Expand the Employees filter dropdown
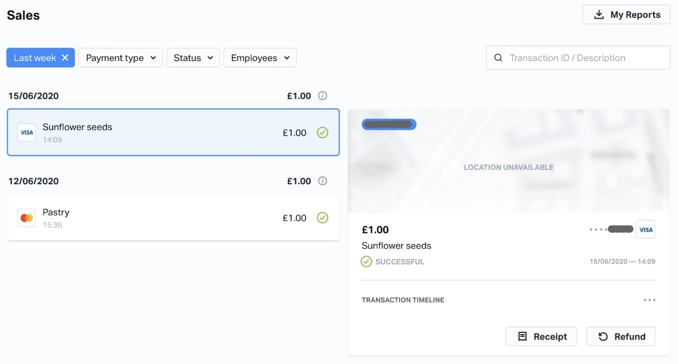The width and height of the screenshot is (678, 364). pyautogui.click(x=260, y=58)
